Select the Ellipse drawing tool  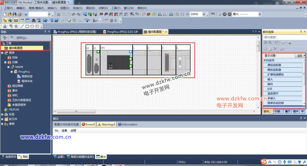click(x=32, y=26)
